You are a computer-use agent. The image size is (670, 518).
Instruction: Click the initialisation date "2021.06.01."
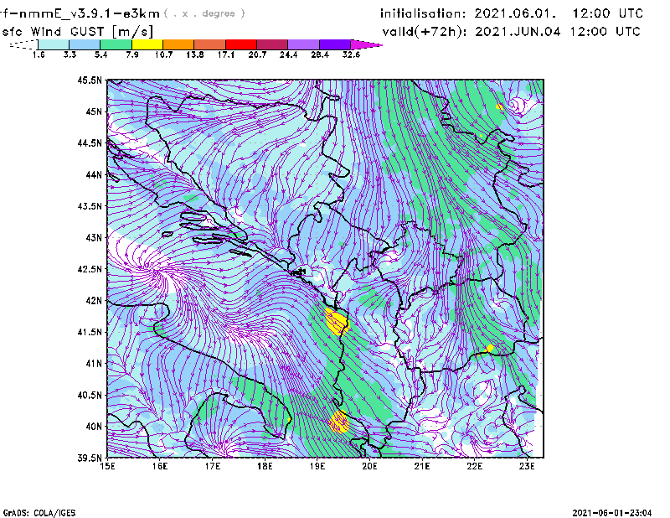point(515,13)
